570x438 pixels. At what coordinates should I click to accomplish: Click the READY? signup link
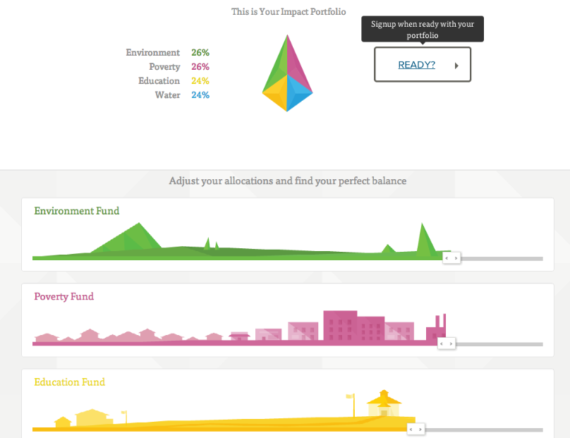(416, 65)
